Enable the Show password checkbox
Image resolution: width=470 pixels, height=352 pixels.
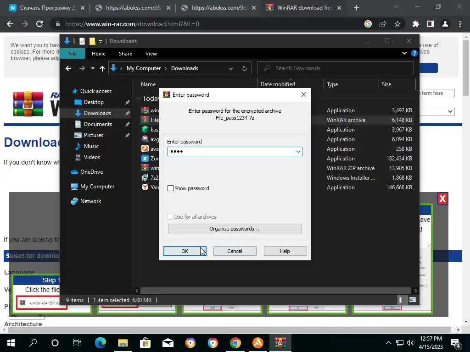171,188
